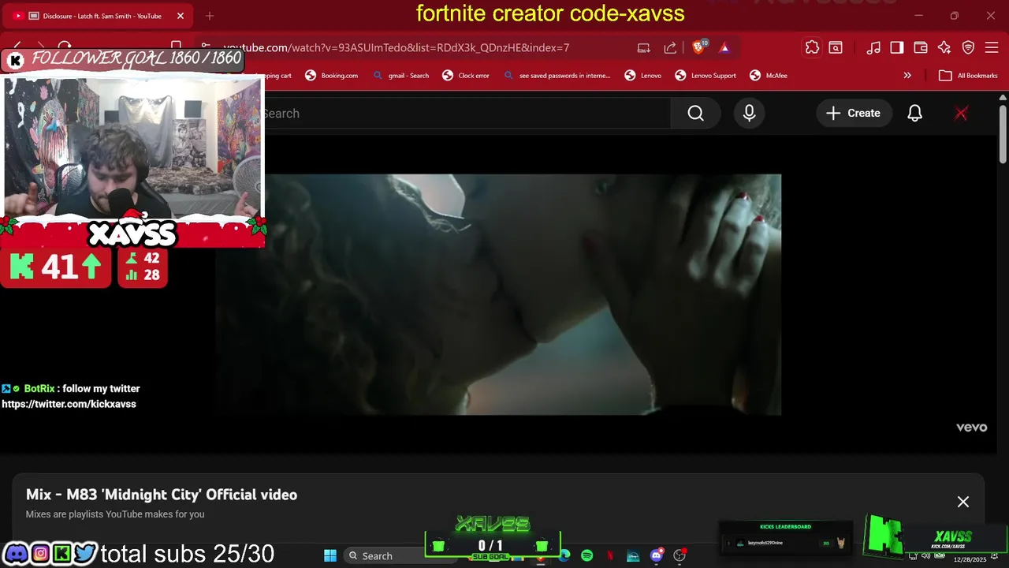Screen dimensions: 1009x568
Task: Expand the hidden bookmarks overflow chevron
Action: [907, 76]
